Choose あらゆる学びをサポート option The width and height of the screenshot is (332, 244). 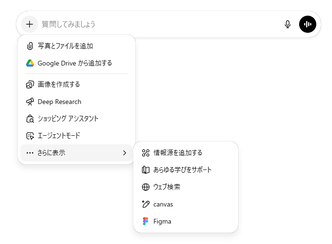pos(182,170)
